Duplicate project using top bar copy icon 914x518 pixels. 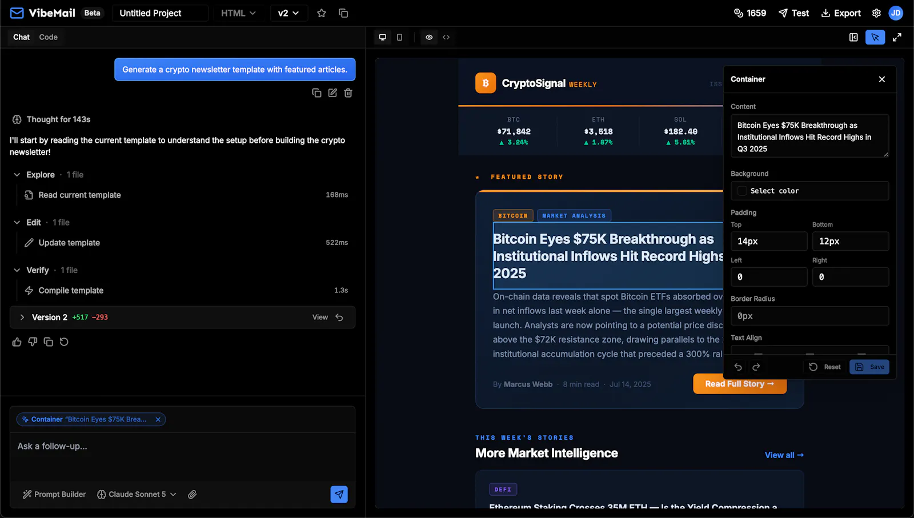(343, 13)
